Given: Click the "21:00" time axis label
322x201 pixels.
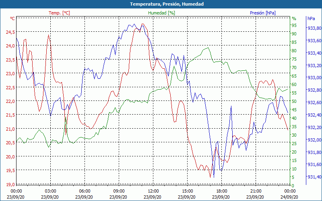Looking at the screenshot, I should 256,191.
